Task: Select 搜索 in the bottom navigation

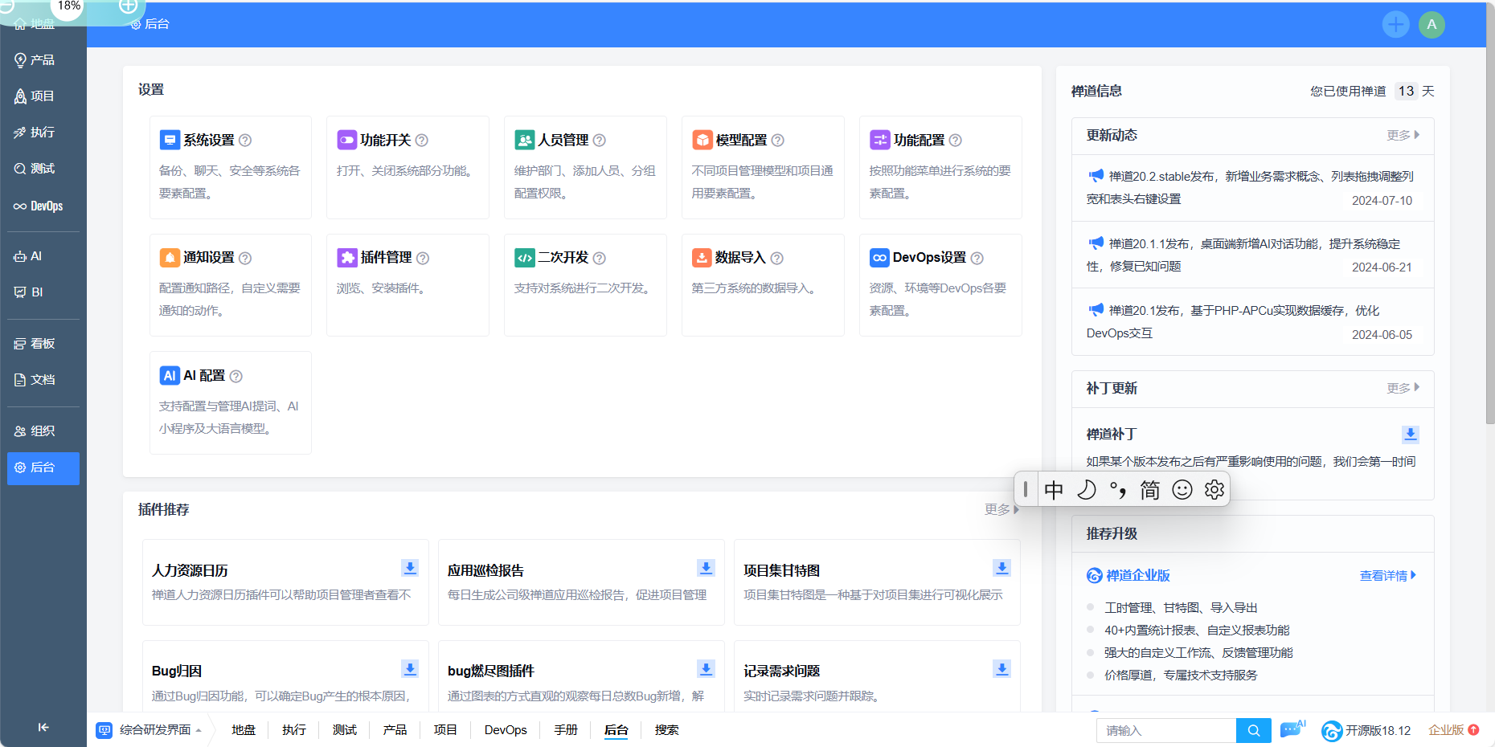Action: [x=667, y=730]
